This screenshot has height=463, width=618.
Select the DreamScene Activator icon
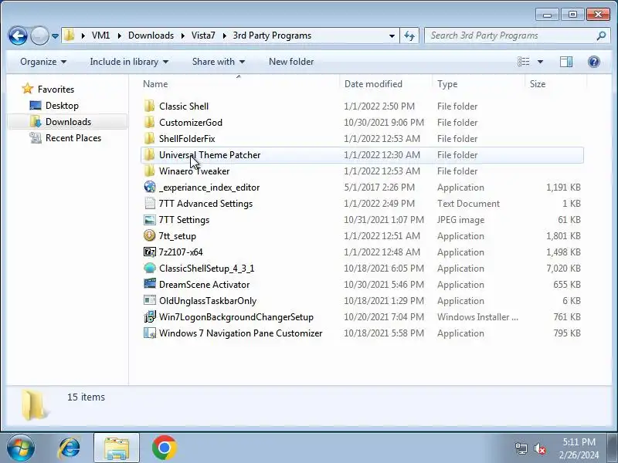tap(150, 284)
